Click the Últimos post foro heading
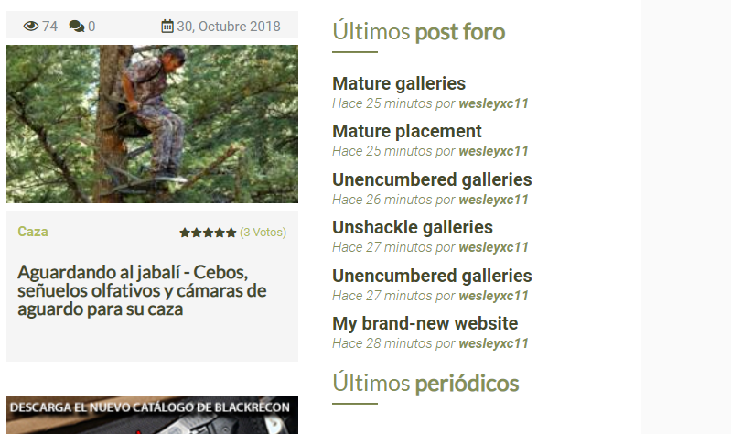Image resolution: width=731 pixels, height=434 pixels. click(419, 32)
